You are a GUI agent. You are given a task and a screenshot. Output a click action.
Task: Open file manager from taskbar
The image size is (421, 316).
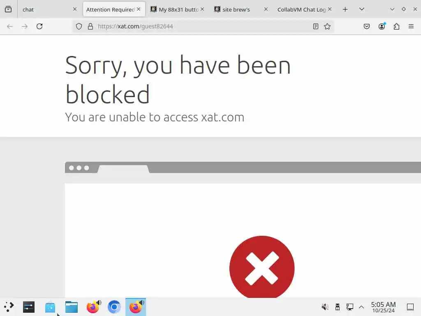pyautogui.click(x=72, y=307)
